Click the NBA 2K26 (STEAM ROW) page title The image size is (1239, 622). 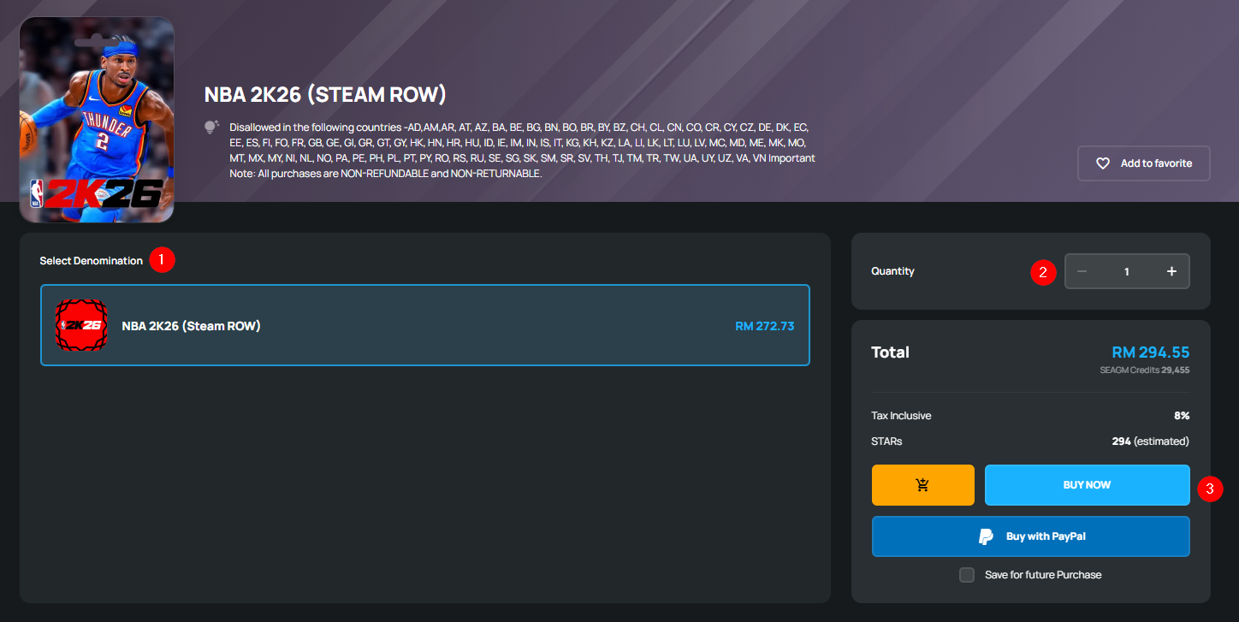coord(325,94)
